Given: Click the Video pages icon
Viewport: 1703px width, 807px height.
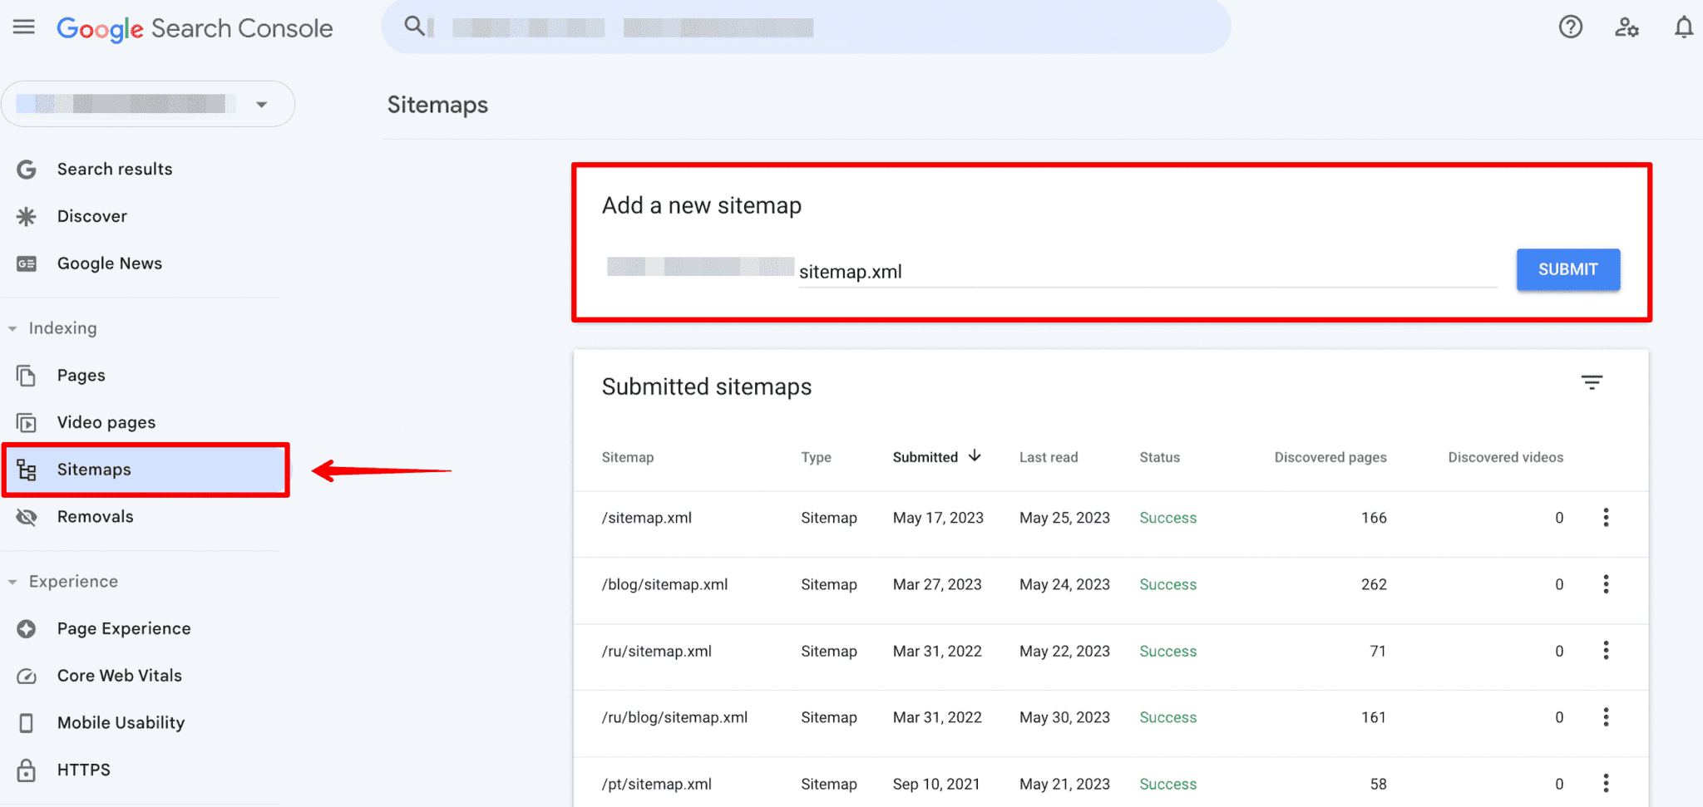Looking at the screenshot, I should (27, 423).
